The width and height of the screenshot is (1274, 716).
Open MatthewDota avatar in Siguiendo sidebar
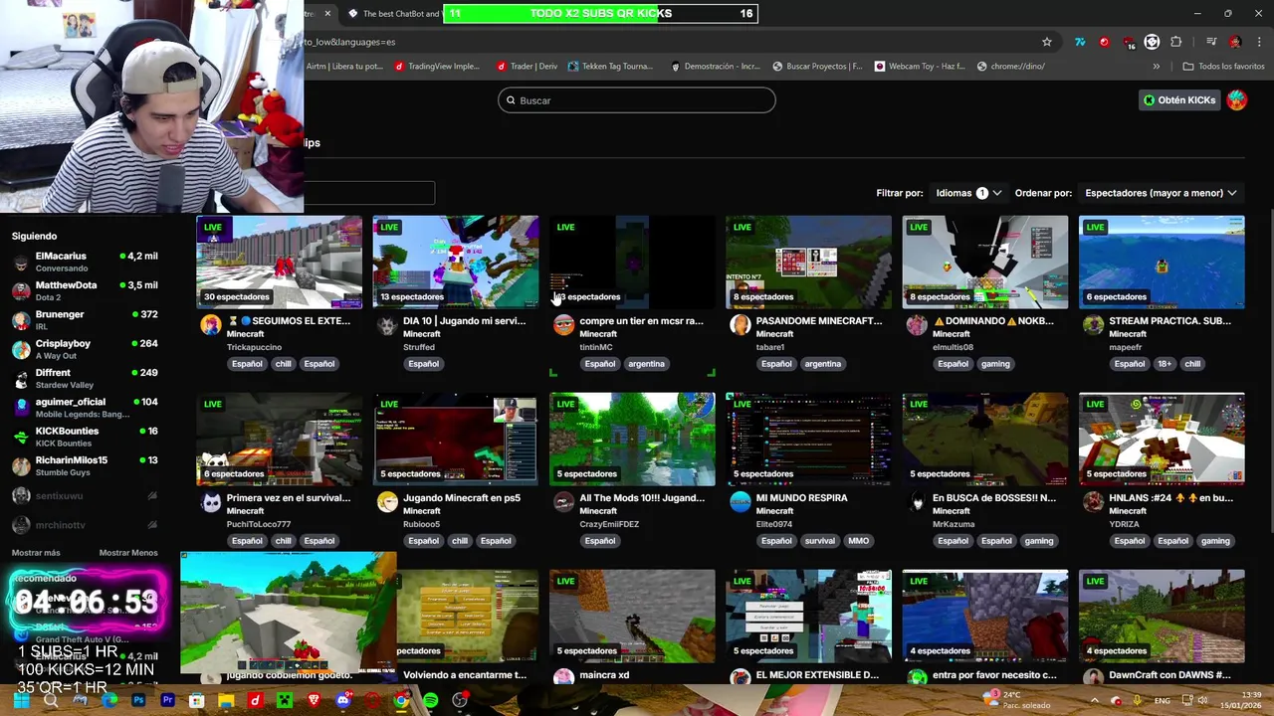[x=21, y=291]
